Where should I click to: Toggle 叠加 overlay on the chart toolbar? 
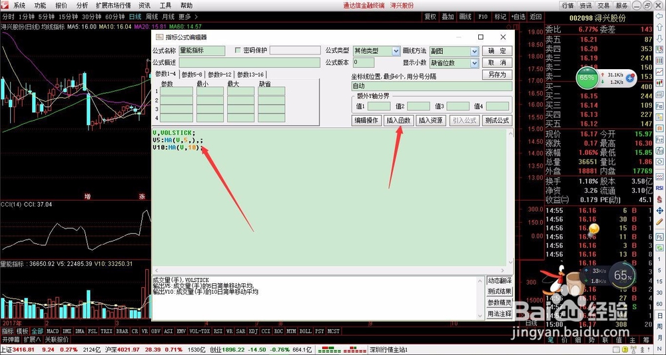click(x=448, y=17)
